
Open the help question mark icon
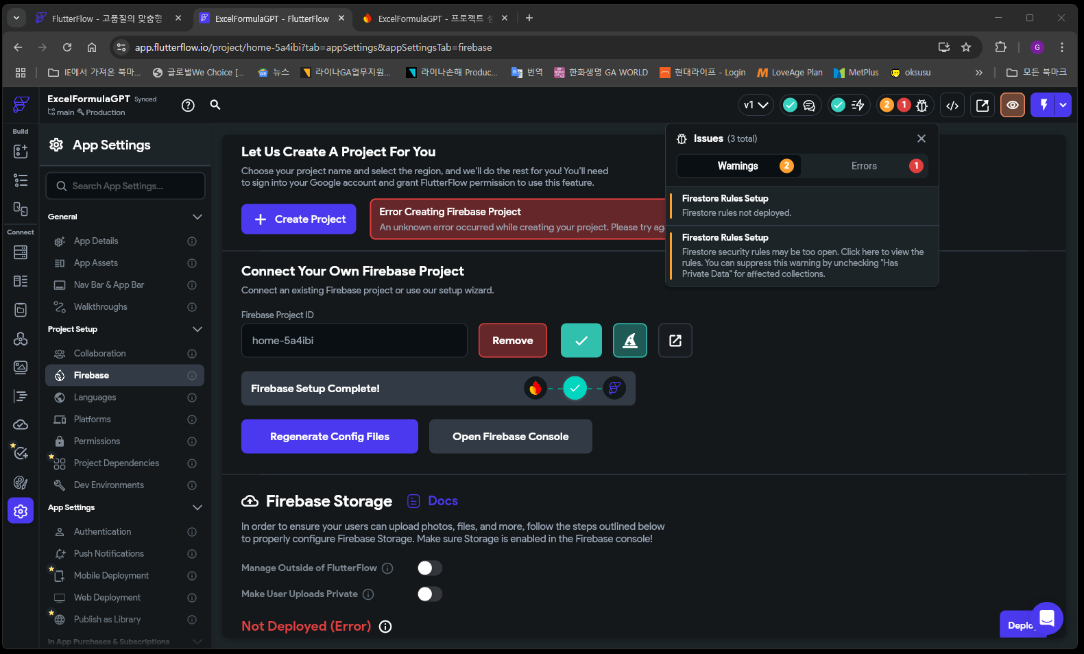tap(188, 105)
